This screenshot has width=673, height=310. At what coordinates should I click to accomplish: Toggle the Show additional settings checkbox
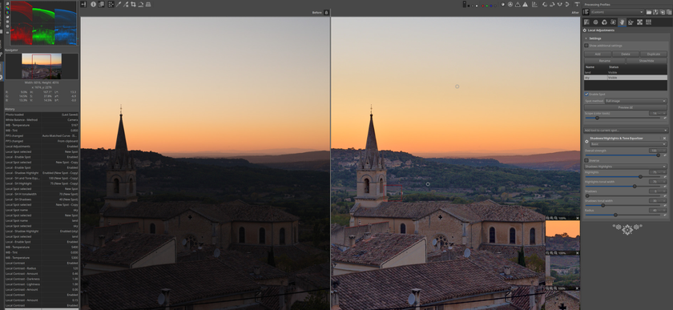click(586, 46)
